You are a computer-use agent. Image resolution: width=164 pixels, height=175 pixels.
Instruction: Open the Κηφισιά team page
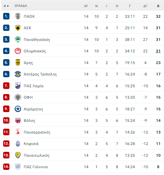[31, 144]
